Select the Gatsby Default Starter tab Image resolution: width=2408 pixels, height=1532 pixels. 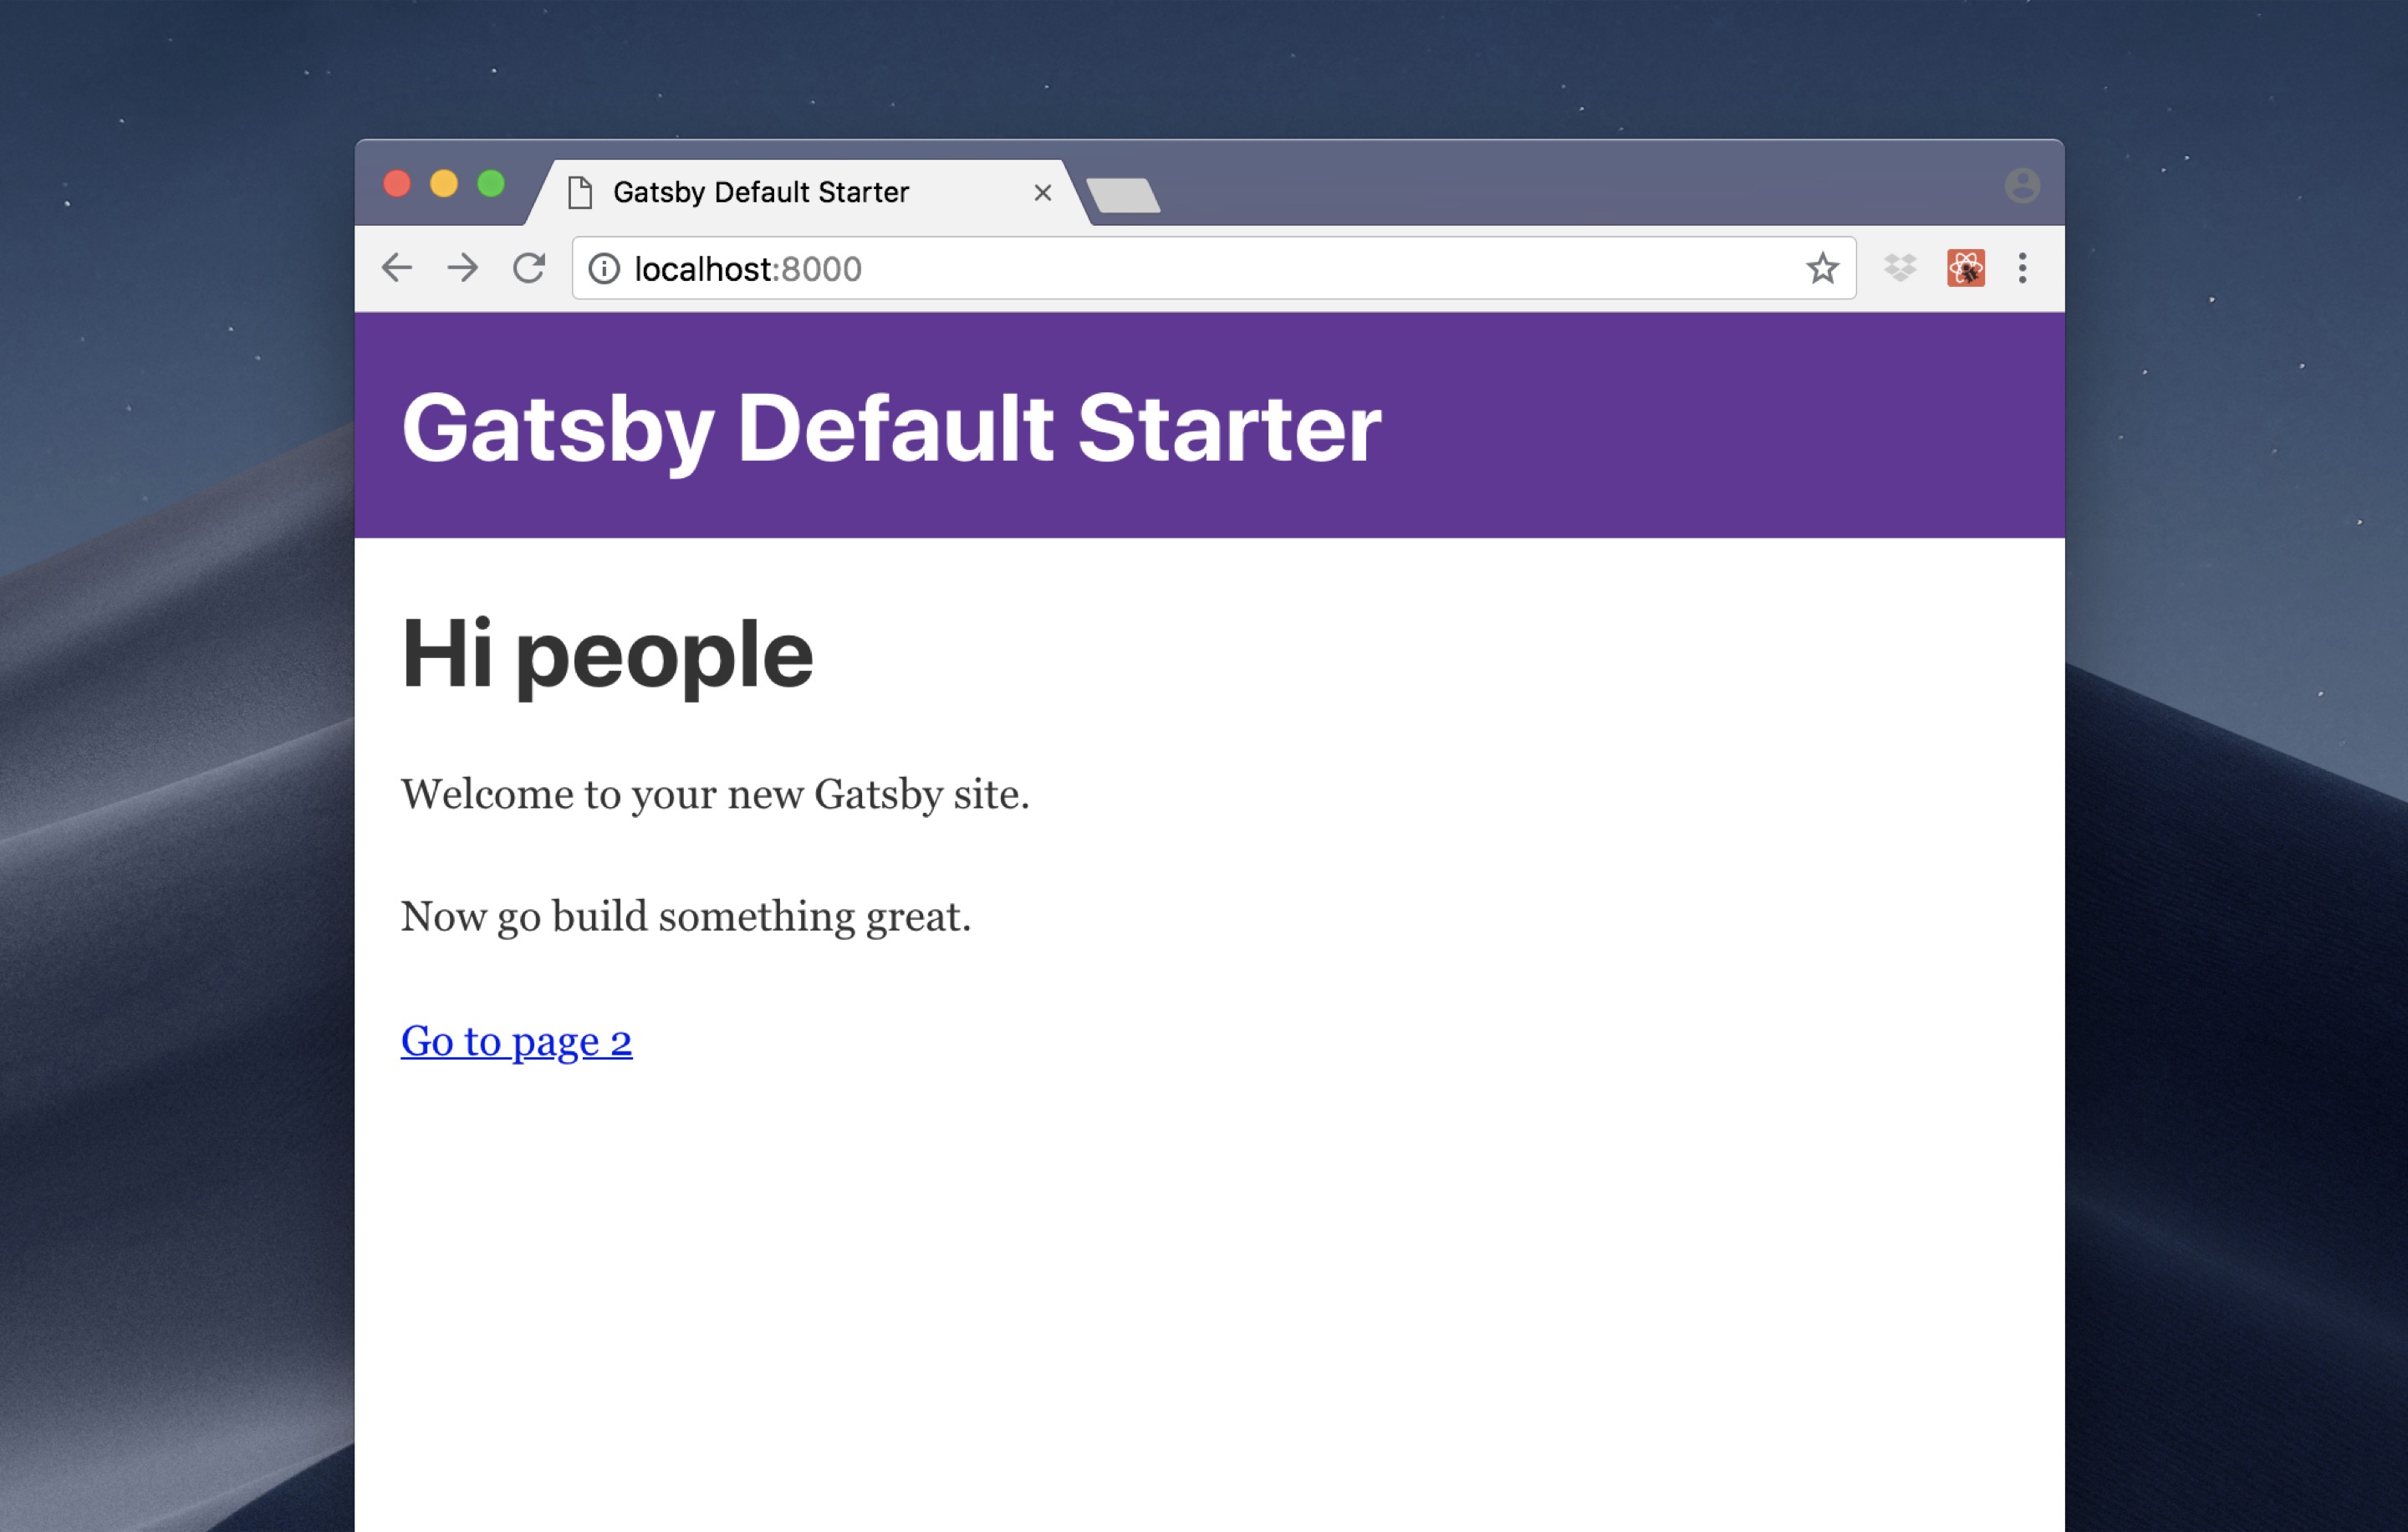[760, 192]
